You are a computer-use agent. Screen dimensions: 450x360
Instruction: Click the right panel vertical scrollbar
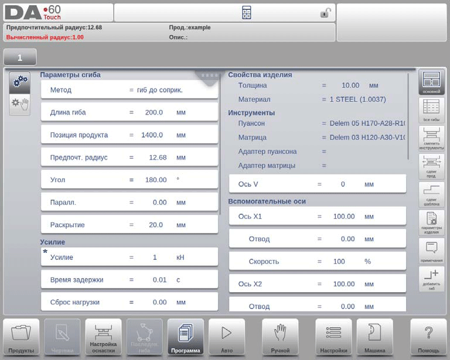click(409, 117)
